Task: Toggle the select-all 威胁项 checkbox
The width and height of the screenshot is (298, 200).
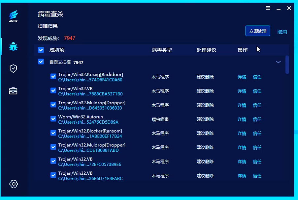Action: click(41, 50)
